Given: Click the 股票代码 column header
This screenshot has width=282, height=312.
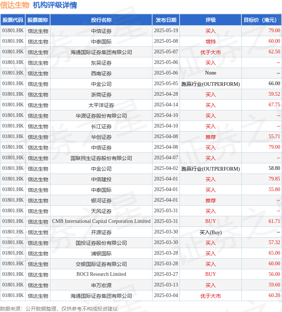Looking at the screenshot, I should pyautogui.click(x=13, y=20).
